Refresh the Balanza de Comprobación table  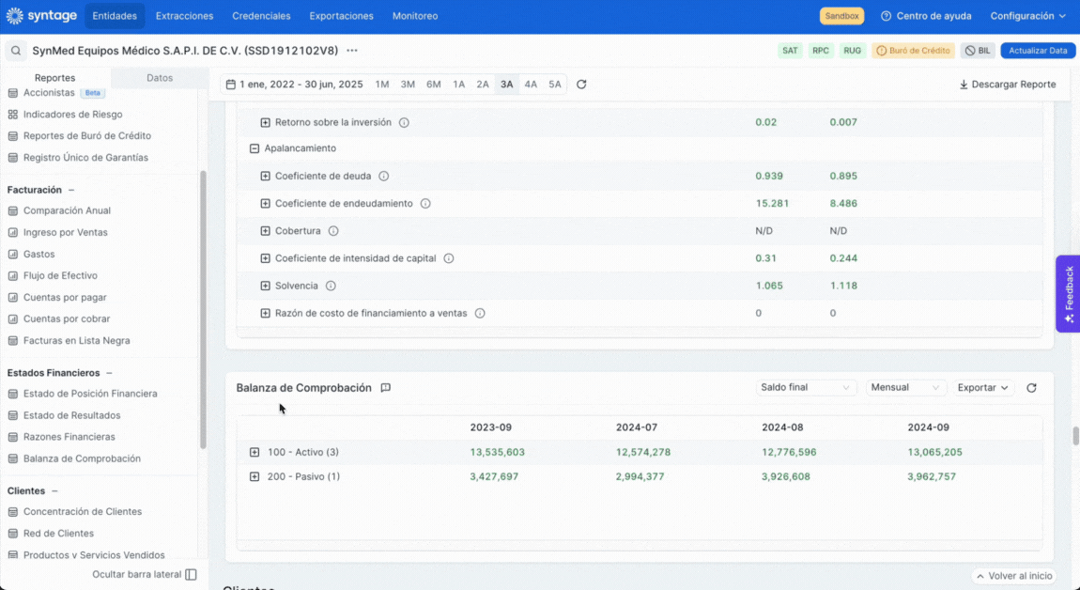click(x=1031, y=388)
